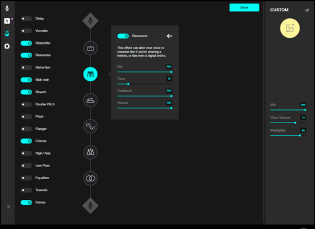The image size is (315, 229).
Task: Open the Voicelab flask section
Action: pos(7,34)
